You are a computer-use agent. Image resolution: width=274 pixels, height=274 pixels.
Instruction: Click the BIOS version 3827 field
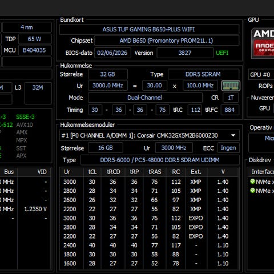coord(185,53)
